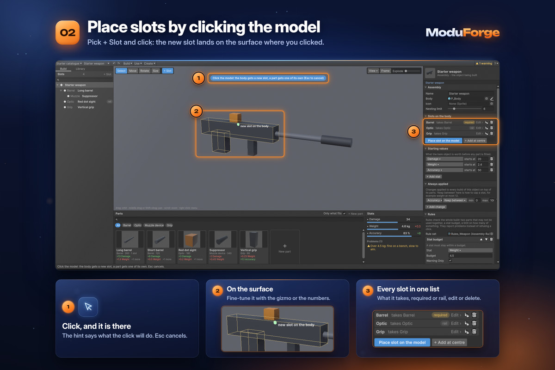The width and height of the screenshot is (555, 370).
Task: Remove the Weight starting value with its trash icon
Action: (492, 165)
